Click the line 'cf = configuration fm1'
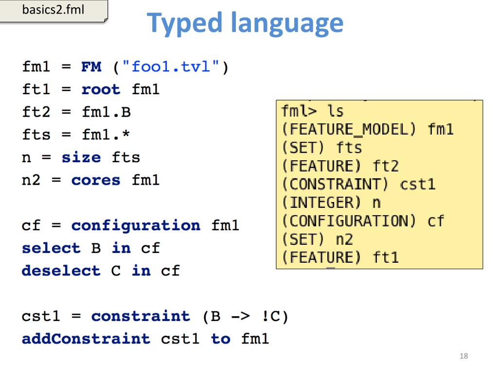This screenshot has width=498, height=373. (x=130, y=226)
